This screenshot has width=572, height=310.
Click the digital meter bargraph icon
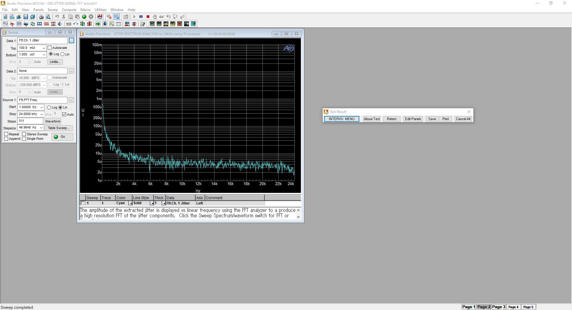point(127,24)
